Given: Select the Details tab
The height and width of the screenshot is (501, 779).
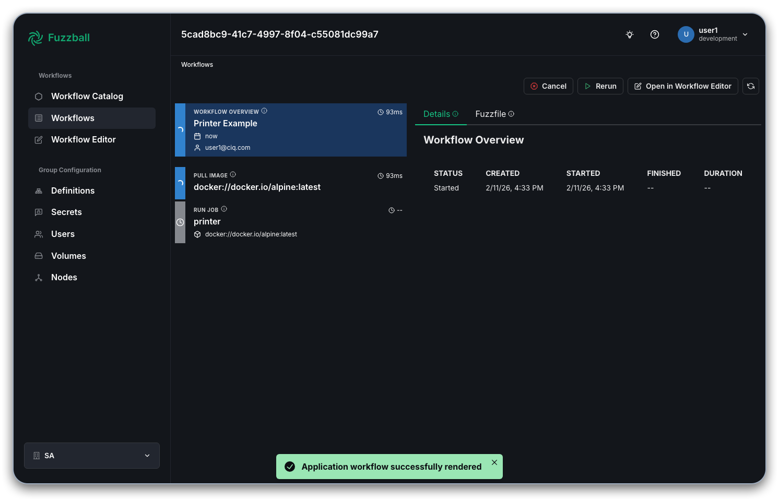Looking at the screenshot, I should pyautogui.click(x=437, y=114).
